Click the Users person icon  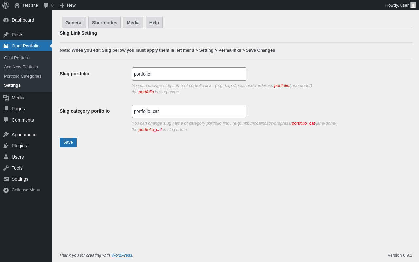coord(6,157)
